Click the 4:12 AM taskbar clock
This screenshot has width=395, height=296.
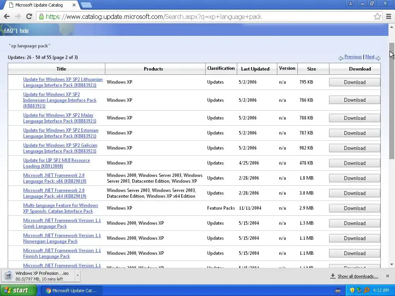[x=381, y=290]
